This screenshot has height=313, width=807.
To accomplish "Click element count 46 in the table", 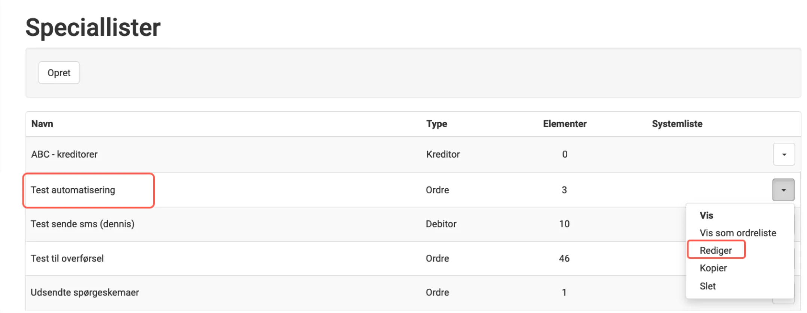I will point(564,258).
